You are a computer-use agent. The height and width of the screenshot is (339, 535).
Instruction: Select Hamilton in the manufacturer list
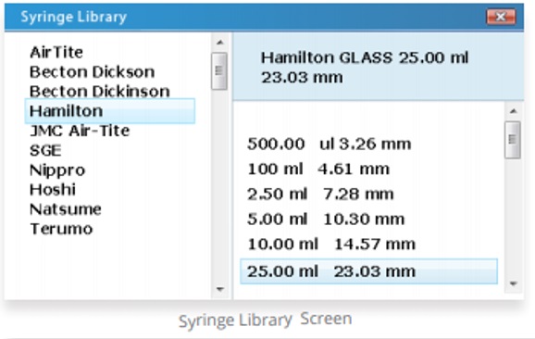(x=110, y=111)
